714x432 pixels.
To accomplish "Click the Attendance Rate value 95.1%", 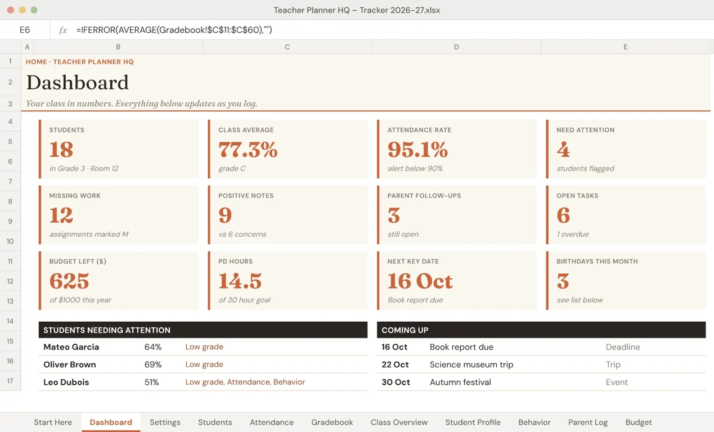I will pos(417,150).
